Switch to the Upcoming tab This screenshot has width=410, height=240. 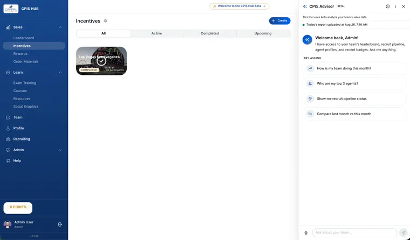[263, 33]
